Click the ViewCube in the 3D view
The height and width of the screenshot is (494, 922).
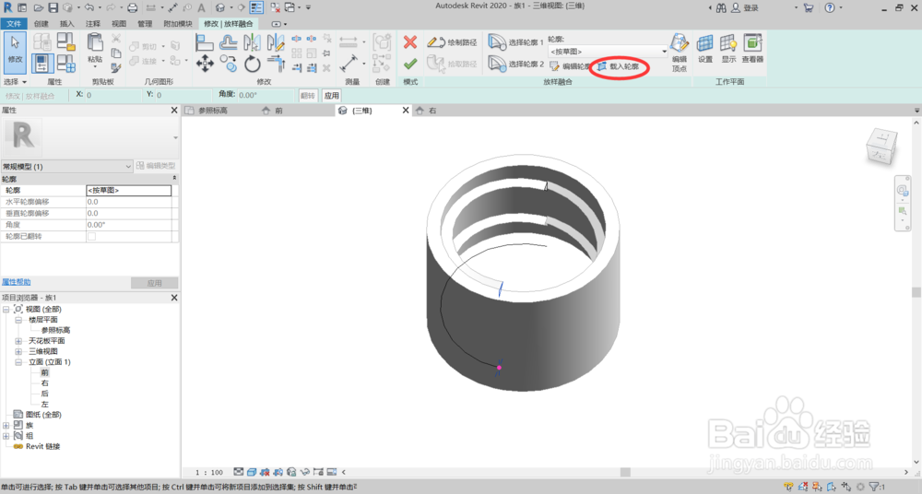pos(881,147)
